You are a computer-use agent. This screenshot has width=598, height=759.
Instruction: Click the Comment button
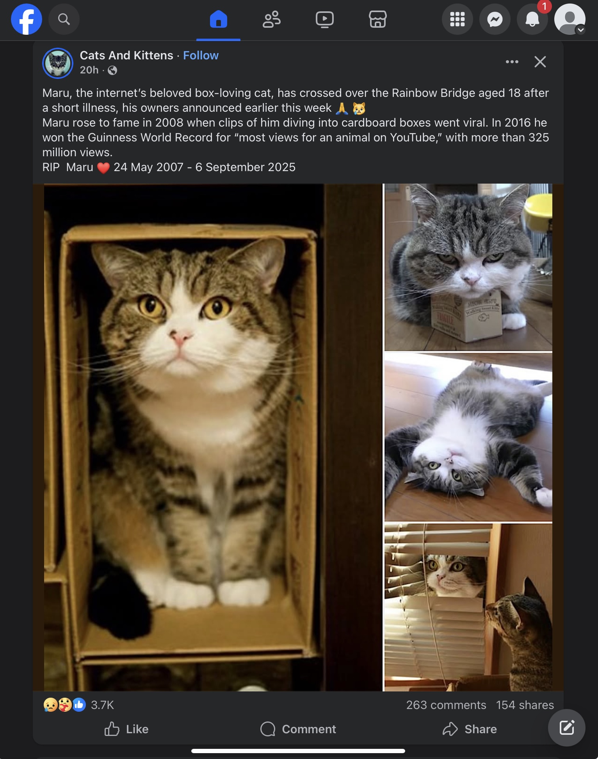(x=298, y=729)
